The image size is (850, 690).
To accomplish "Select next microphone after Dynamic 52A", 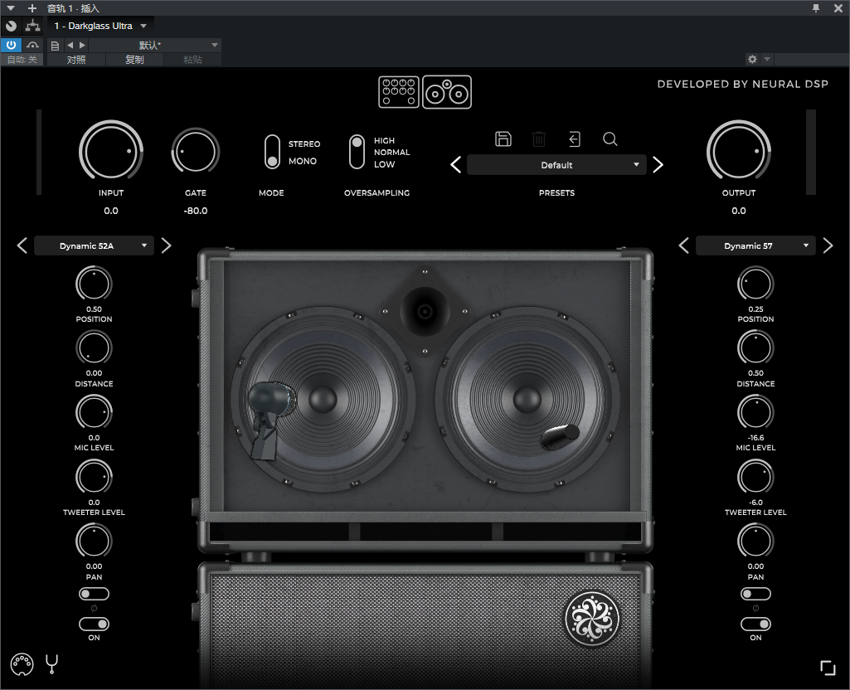I will click(x=167, y=245).
